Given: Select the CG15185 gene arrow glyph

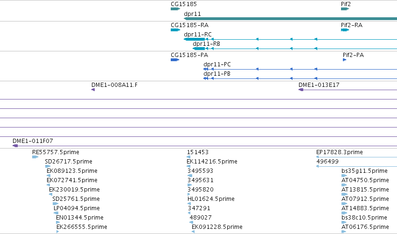Looking at the screenshot, I should click(x=175, y=9).
